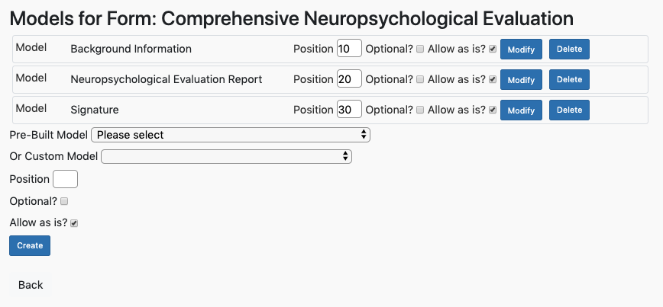The image size is (663, 307).
Task: Modify the Neuropsychological Evaluation Report model
Action: pos(521,80)
